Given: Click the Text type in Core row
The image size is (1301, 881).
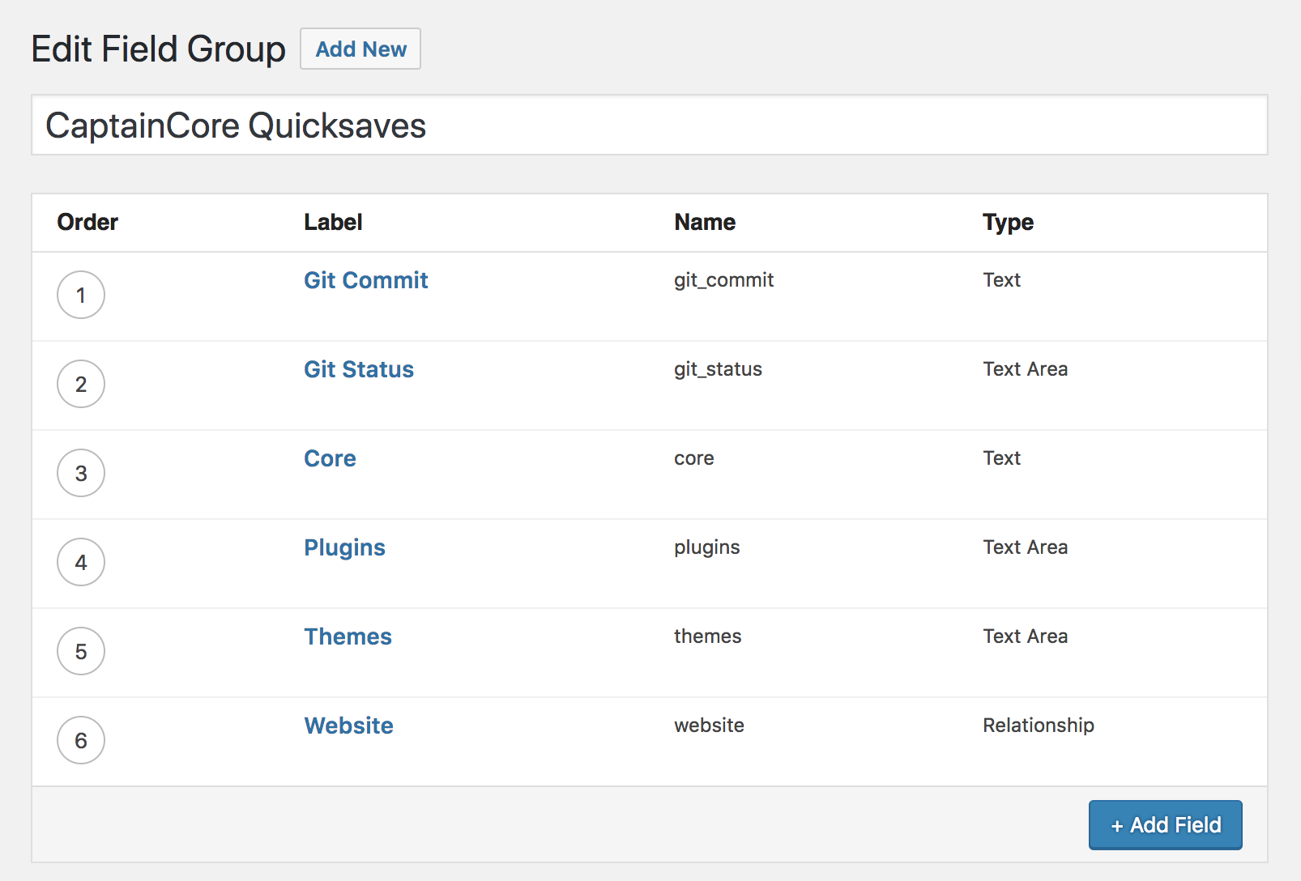Looking at the screenshot, I should click(1002, 458).
